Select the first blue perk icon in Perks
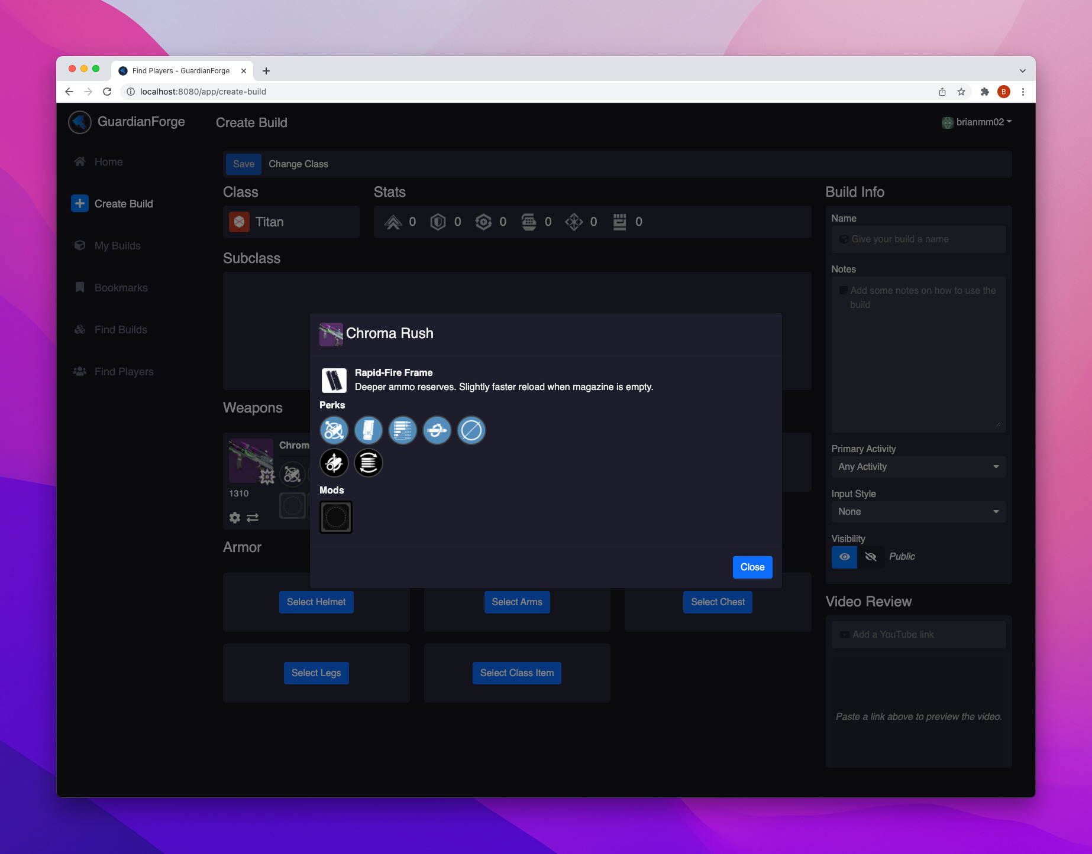 click(x=334, y=430)
